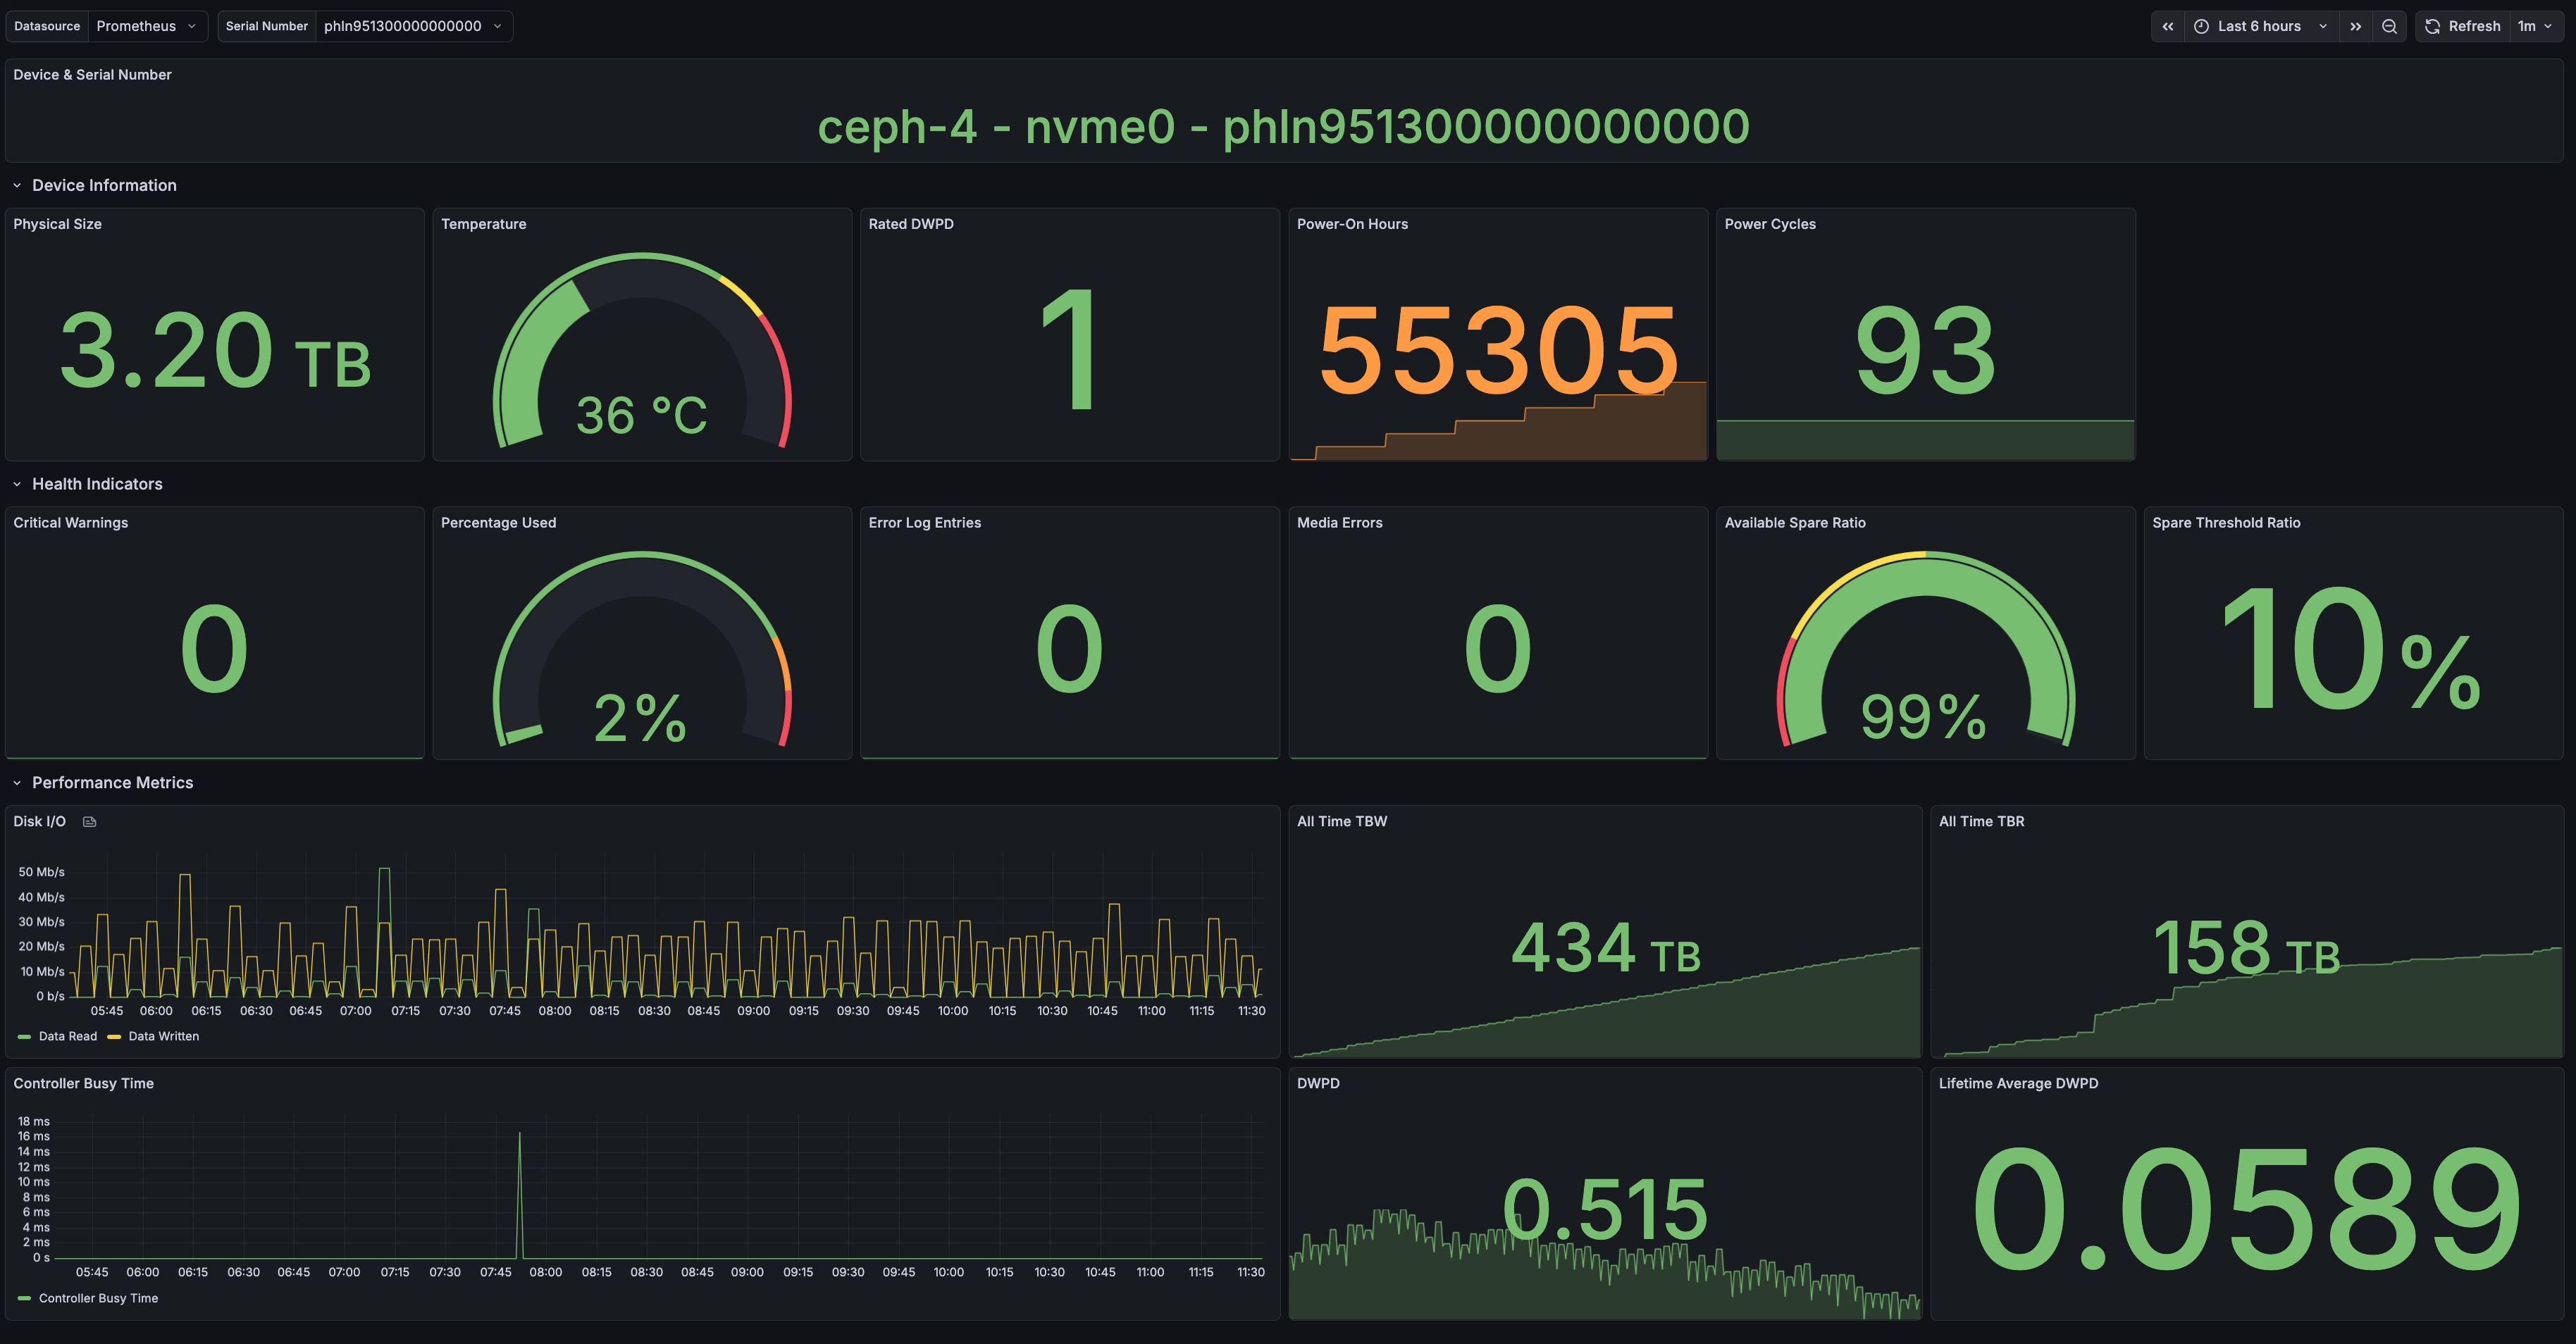Image resolution: width=2576 pixels, height=1344 pixels.
Task: Click the Available Spare Ratio panel title
Action: (x=1795, y=523)
